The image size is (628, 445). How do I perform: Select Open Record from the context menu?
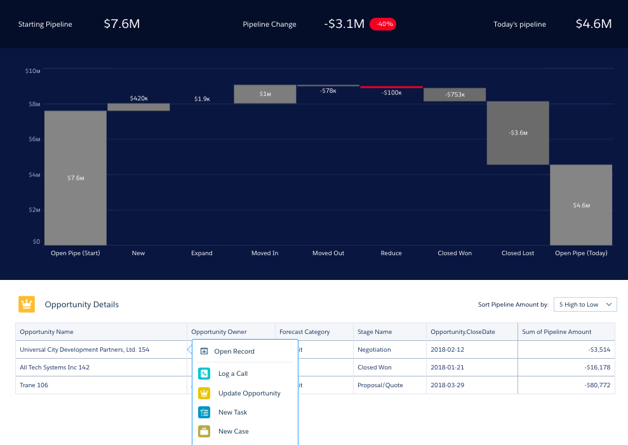click(234, 351)
